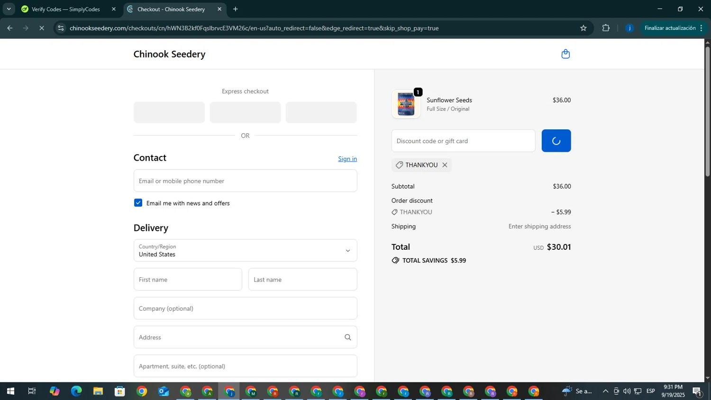Click the $30.01 total amount
711x400 pixels.
coord(559,247)
